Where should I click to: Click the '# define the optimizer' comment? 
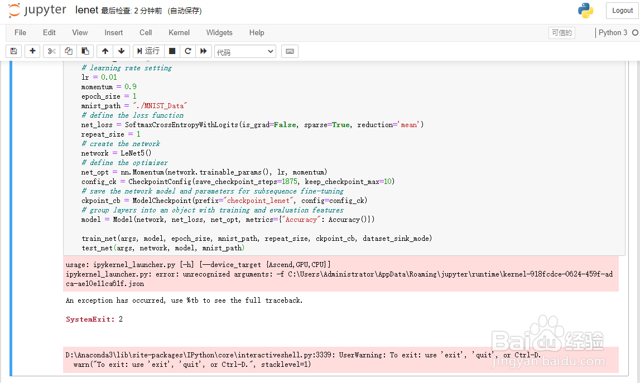coord(124,162)
